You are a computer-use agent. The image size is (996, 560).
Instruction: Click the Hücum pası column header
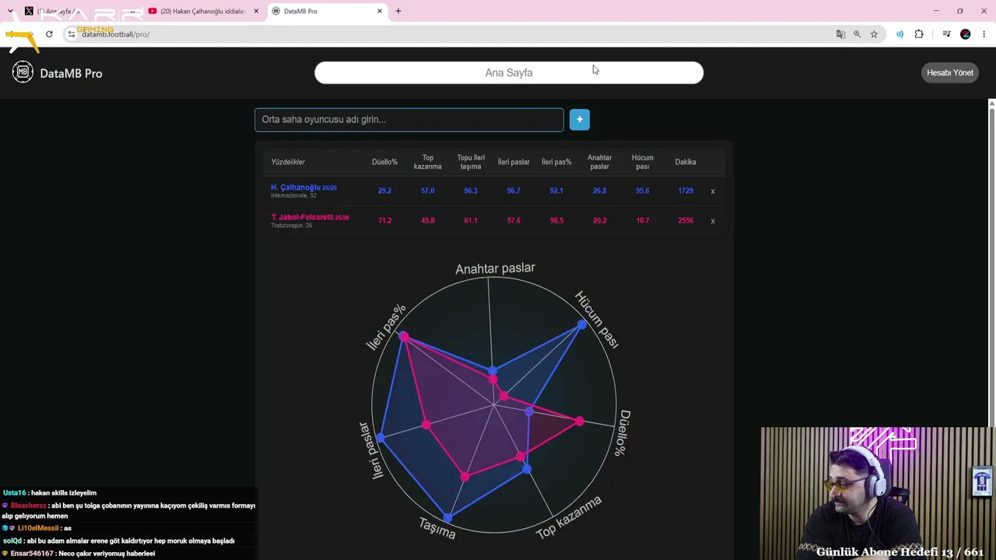[642, 162]
